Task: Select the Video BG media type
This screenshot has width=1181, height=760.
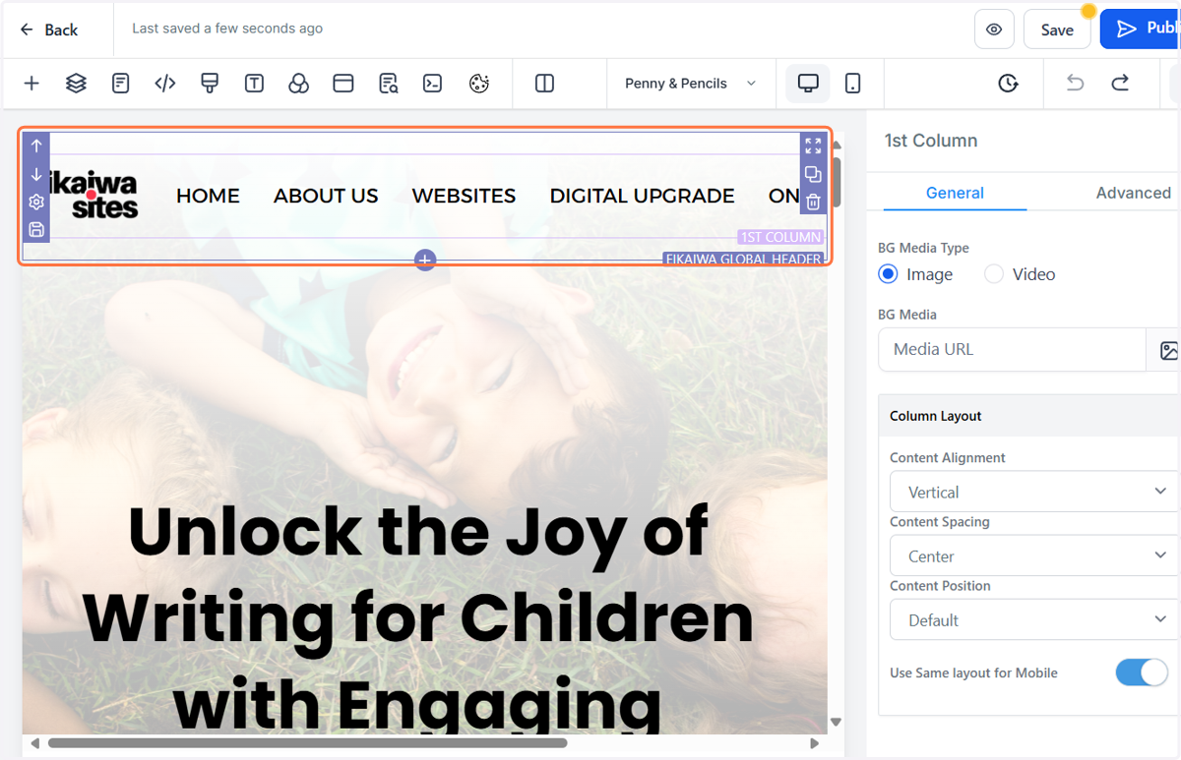Action: click(x=994, y=274)
